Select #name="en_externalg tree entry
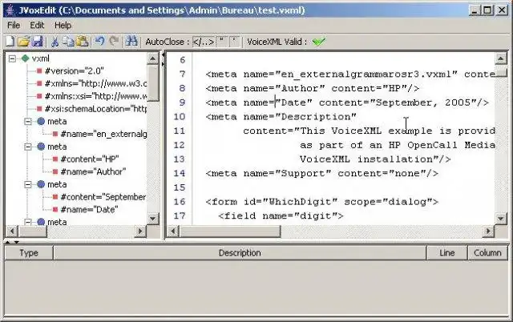This screenshot has width=513, height=322. point(103,134)
